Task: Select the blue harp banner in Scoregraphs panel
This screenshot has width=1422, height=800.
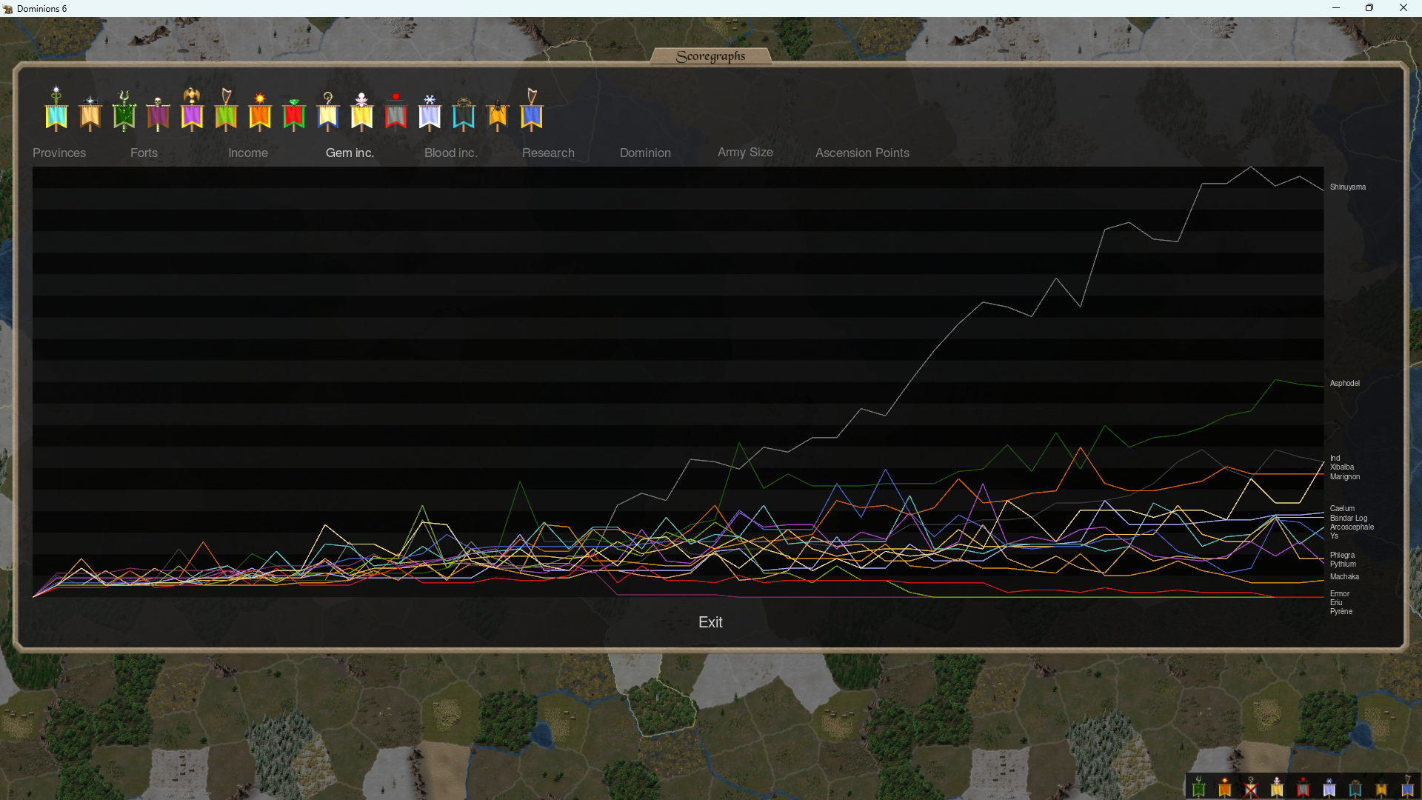Action: 532,110
